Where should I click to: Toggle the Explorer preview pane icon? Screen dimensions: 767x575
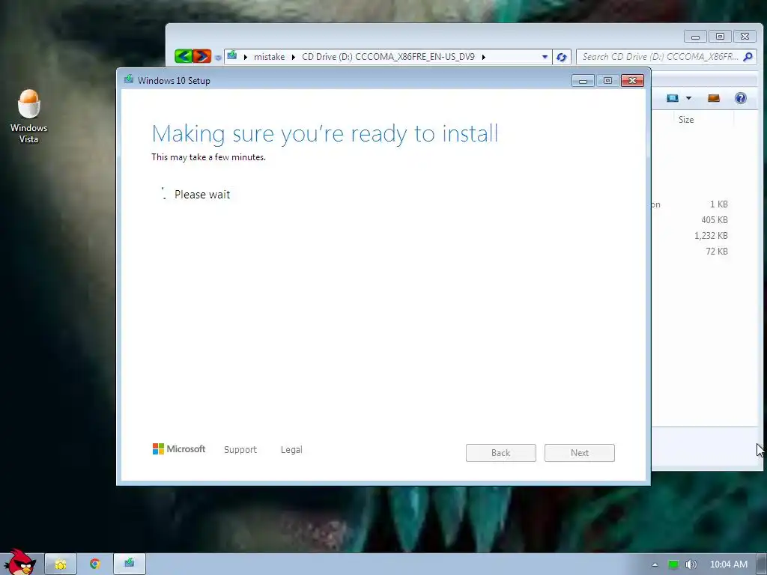[714, 98]
